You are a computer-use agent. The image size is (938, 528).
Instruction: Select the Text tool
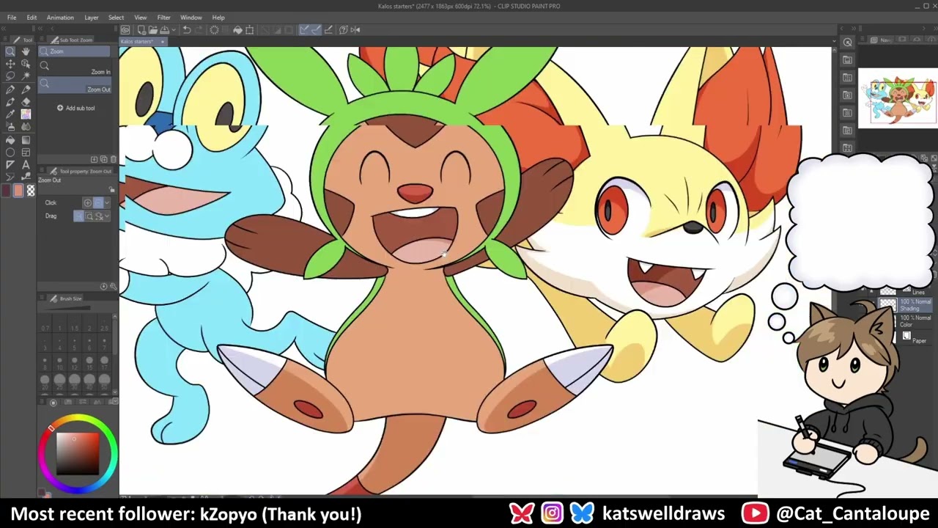26,164
